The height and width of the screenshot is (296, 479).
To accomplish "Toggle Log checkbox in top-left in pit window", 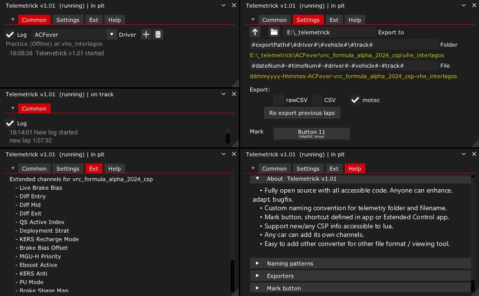I will coord(10,34).
